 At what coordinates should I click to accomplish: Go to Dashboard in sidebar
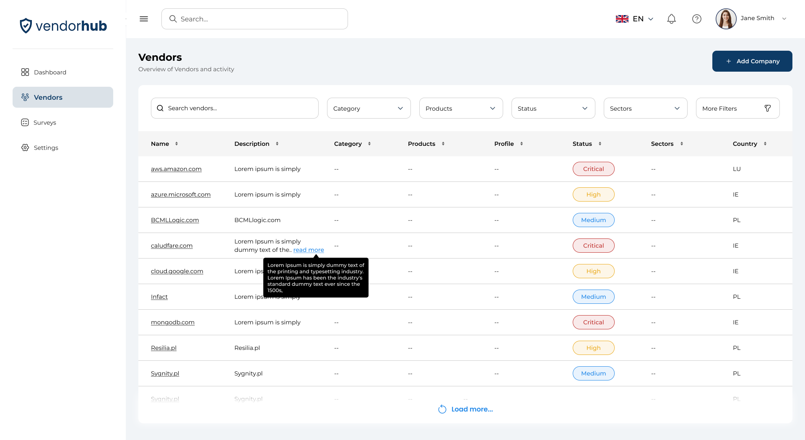(x=50, y=72)
